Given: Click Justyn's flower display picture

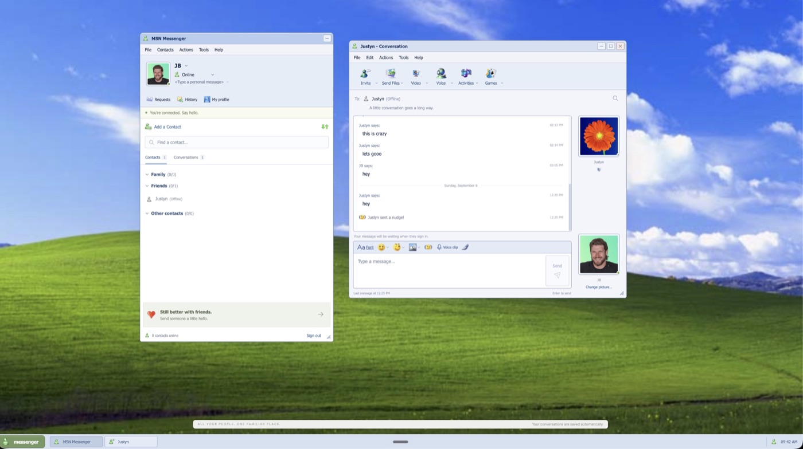Looking at the screenshot, I should (599, 136).
